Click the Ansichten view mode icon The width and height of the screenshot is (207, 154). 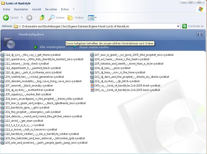(x=91, y=18)
